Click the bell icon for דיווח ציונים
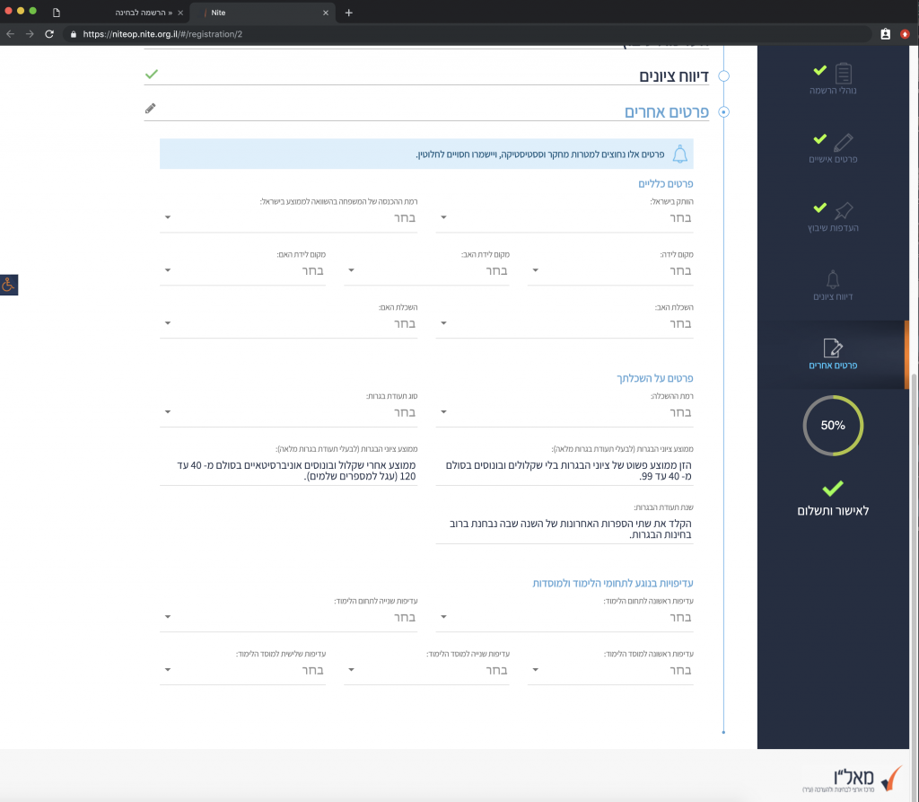Screen dimensions: 919x802 pos(833,278)
